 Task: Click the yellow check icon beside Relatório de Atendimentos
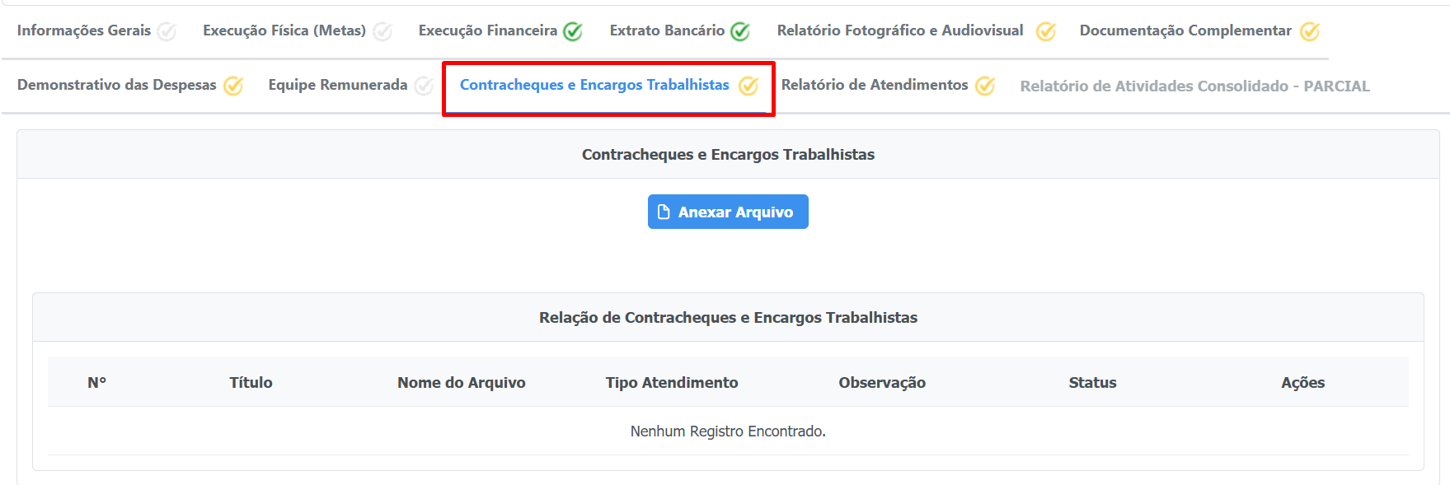[985, 86]
